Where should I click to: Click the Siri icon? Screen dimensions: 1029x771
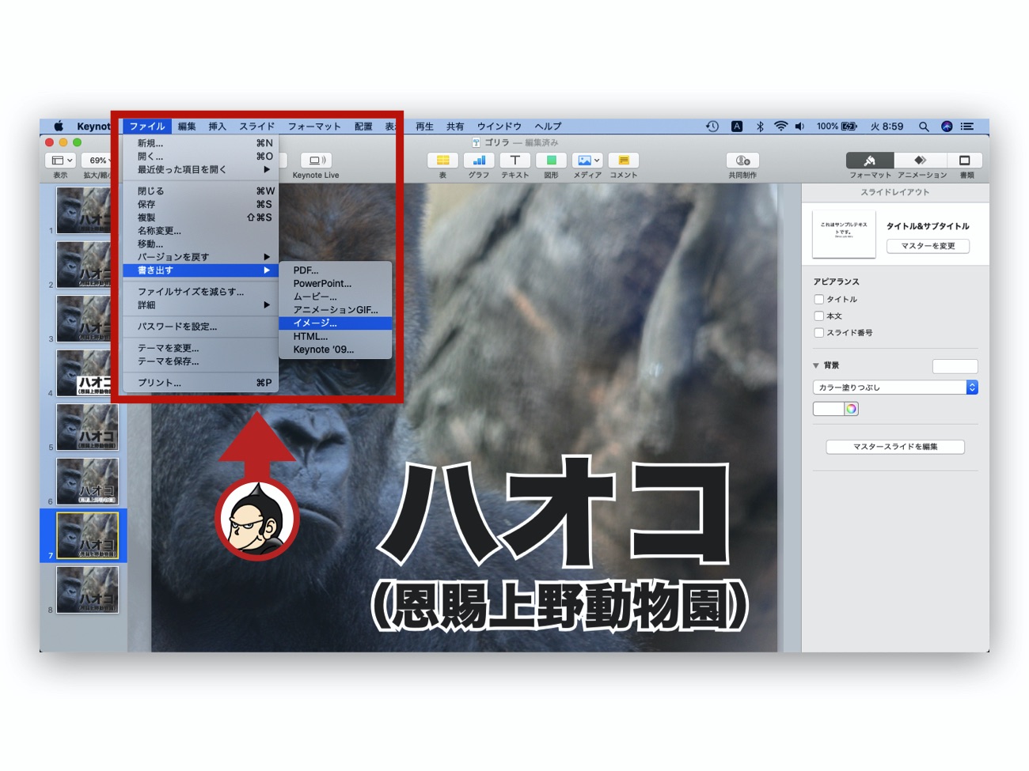tap(947, 127)
